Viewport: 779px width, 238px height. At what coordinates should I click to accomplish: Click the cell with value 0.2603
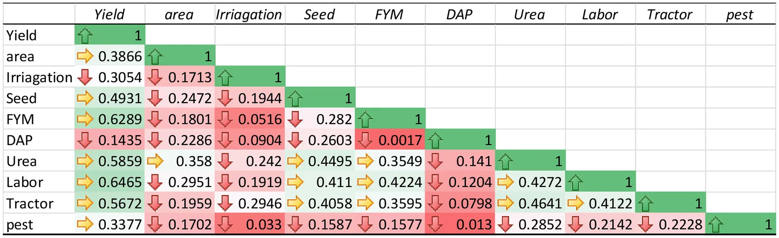[x=320, y=140]
